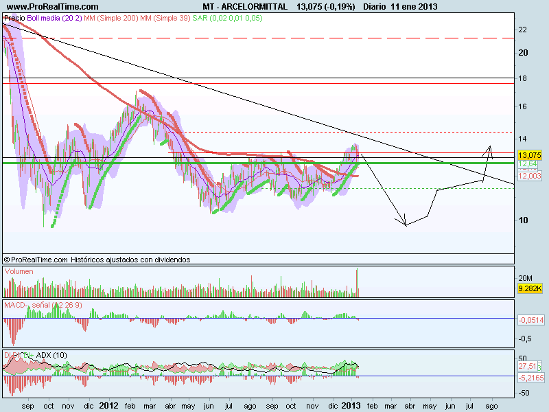Click the "Diario" timeframe label
This screenshot has width=549, height=412.
point(374,7)
